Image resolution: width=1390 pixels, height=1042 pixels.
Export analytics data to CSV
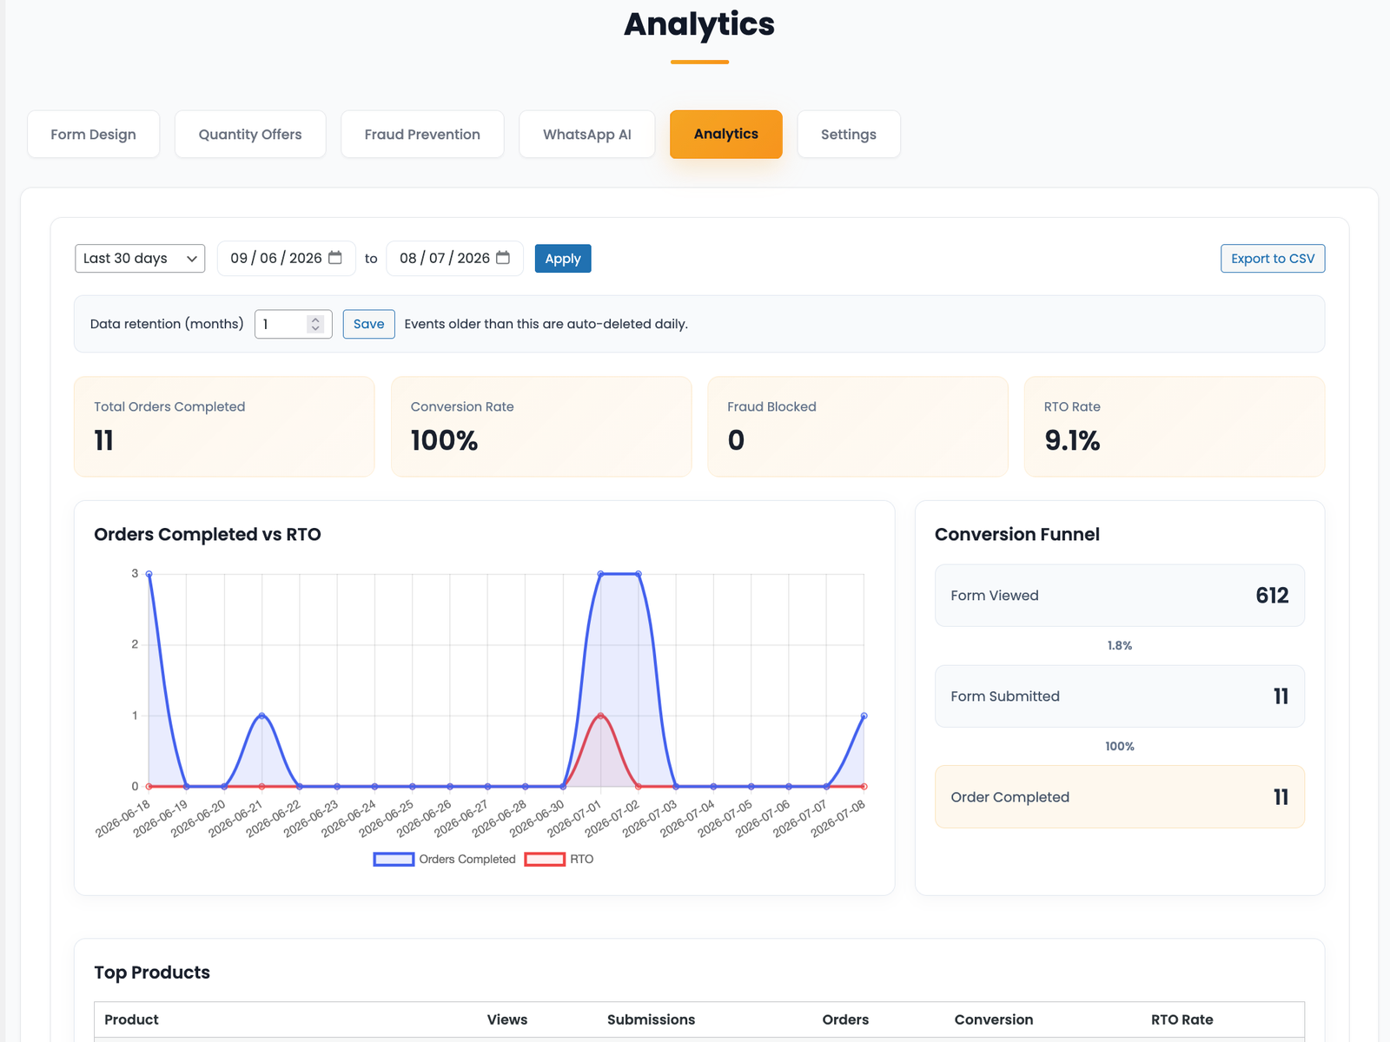(1273, 259)
